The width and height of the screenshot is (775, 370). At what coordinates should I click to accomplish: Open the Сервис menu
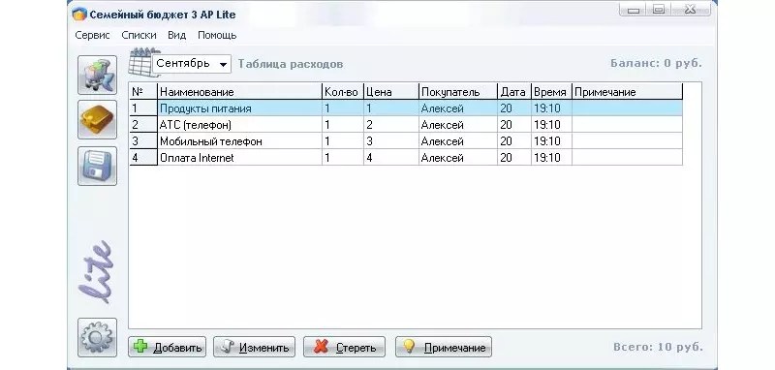[92, 35]
